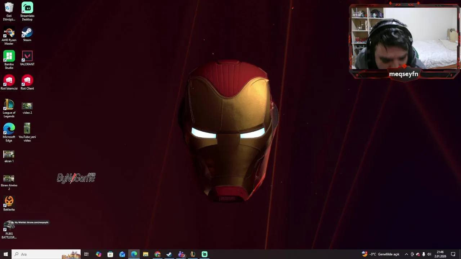The height and width of the screenshot is (259, 461).
Task: Open the Recycle Bin (Geri Dönüşüm) desktop icon
Action: 9,12
